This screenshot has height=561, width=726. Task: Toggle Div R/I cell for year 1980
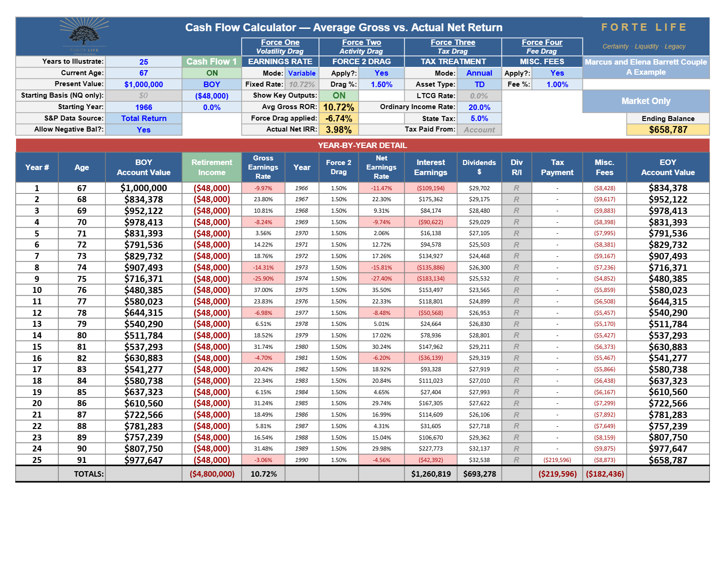click(x=517, y=346)
